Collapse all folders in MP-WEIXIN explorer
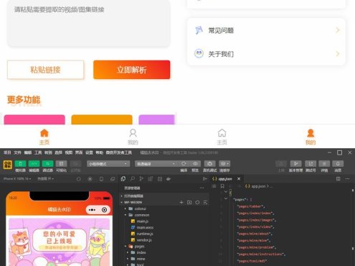Viewport: 355px width, 266px height. pyautogui.click(x=205, y=203)
